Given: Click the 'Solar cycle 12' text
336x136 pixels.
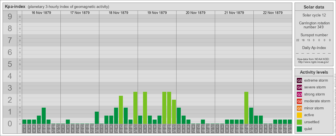Looking at the screenshot, I should pyautogui.click(x=314, y=15).
